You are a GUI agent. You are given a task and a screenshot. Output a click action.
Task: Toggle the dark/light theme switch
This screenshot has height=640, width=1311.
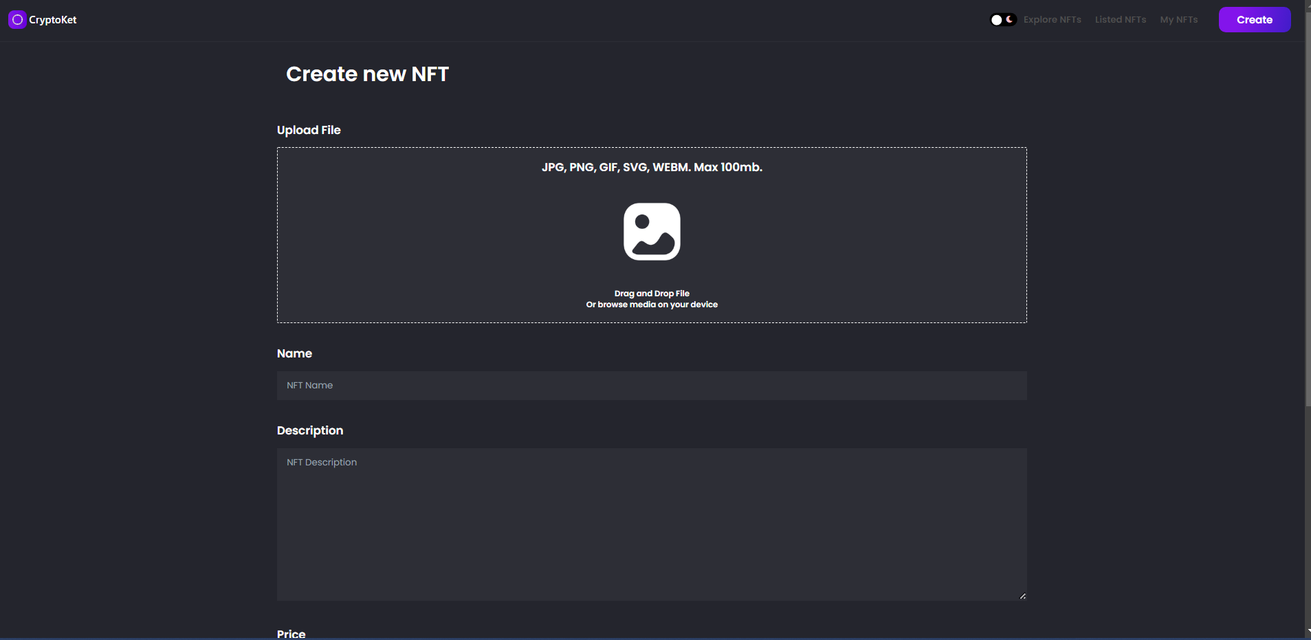point(1003,20)
